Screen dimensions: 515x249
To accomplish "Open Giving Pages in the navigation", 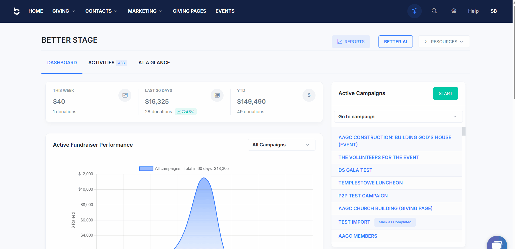I will click(x=190, y=11).
